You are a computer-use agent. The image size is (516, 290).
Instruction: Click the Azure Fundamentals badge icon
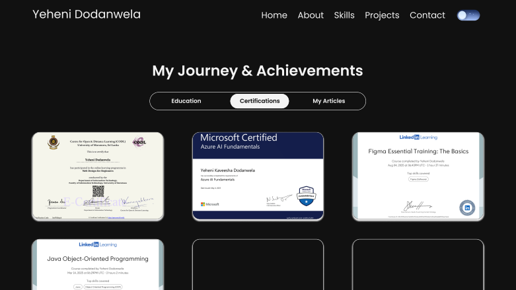(305, 197)
